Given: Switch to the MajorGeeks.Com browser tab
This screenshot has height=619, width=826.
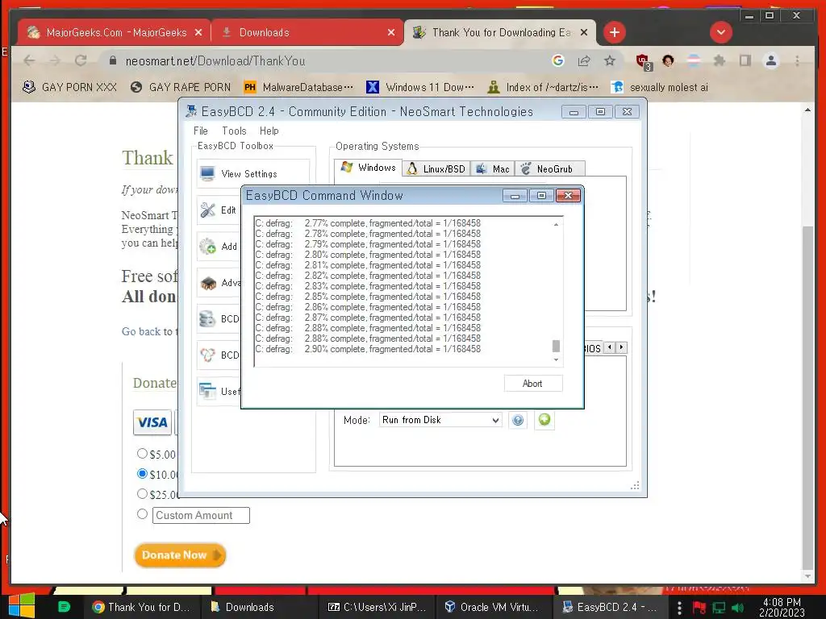Looking at the screenshot, I should (115, 32).
